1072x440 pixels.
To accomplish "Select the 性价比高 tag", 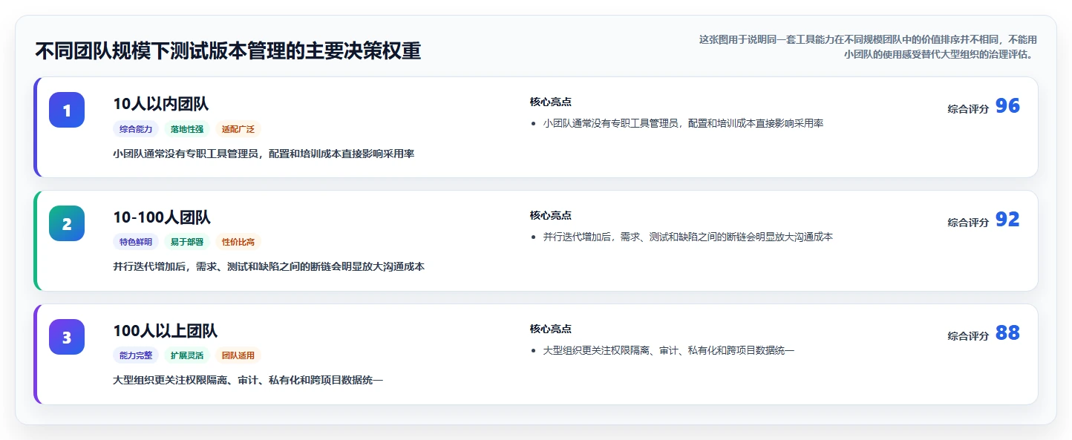I will click(x=238, y=242).
